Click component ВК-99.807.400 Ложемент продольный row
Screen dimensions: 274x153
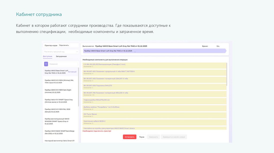(x=154, y=73)
